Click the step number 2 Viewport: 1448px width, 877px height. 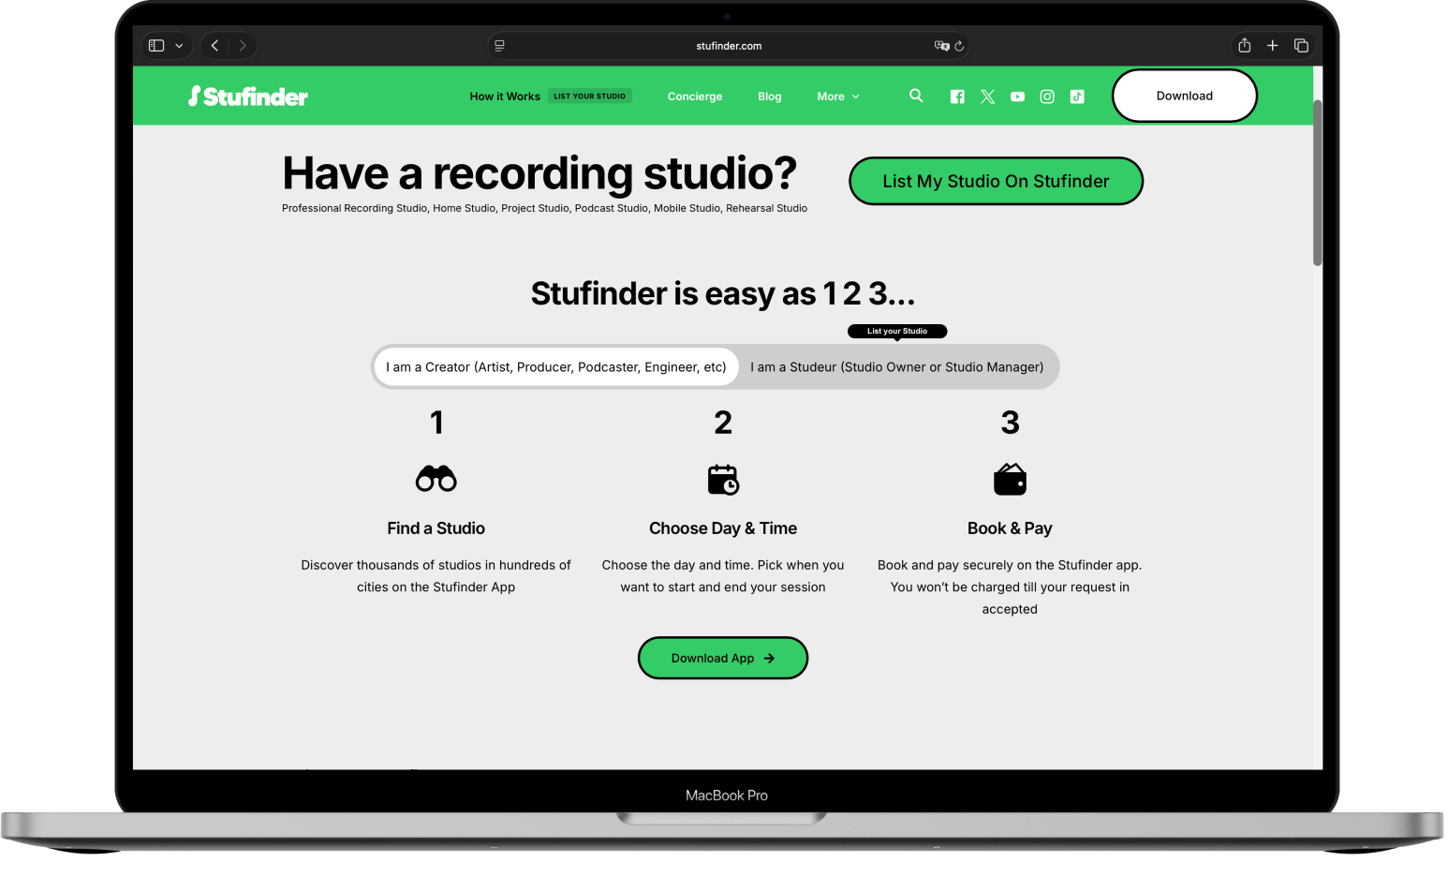(723, 423)
